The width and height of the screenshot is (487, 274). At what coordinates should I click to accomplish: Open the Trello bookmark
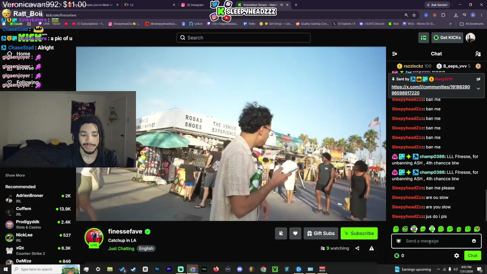249,24
